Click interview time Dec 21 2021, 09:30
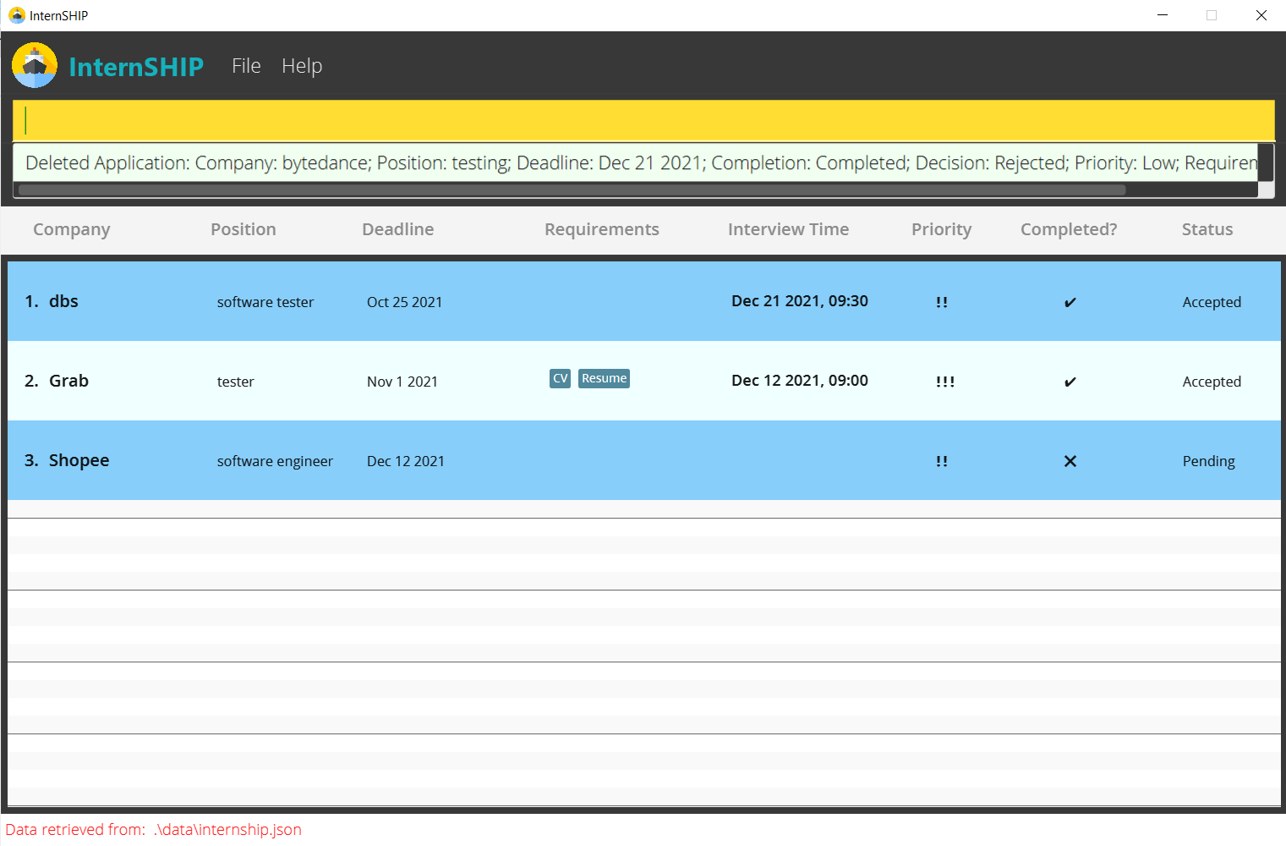The width and height of the screenshot is (1286, 846). coord(800,301)
